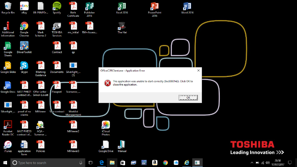Select the DriverToolkit icon
Screen dimensions: 297x167
point(24,48)
